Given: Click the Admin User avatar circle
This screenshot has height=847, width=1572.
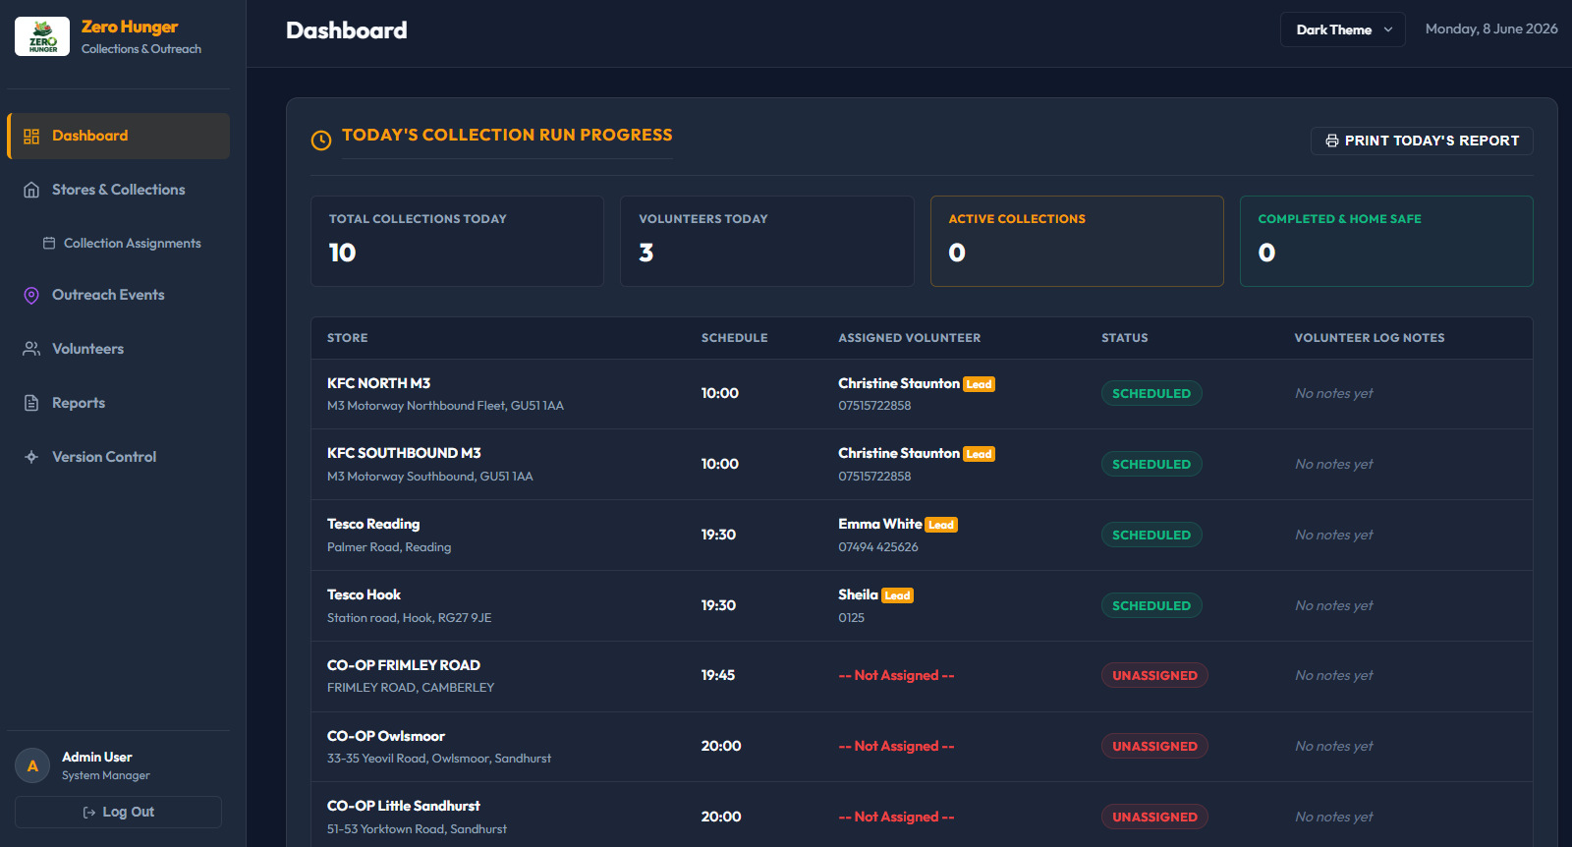Looking at the screenshot, I should click(x=32, y=766).
